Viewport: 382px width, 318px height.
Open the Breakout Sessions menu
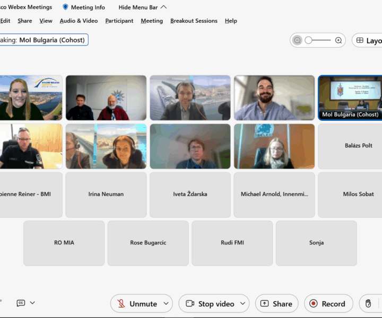(194, 21)
